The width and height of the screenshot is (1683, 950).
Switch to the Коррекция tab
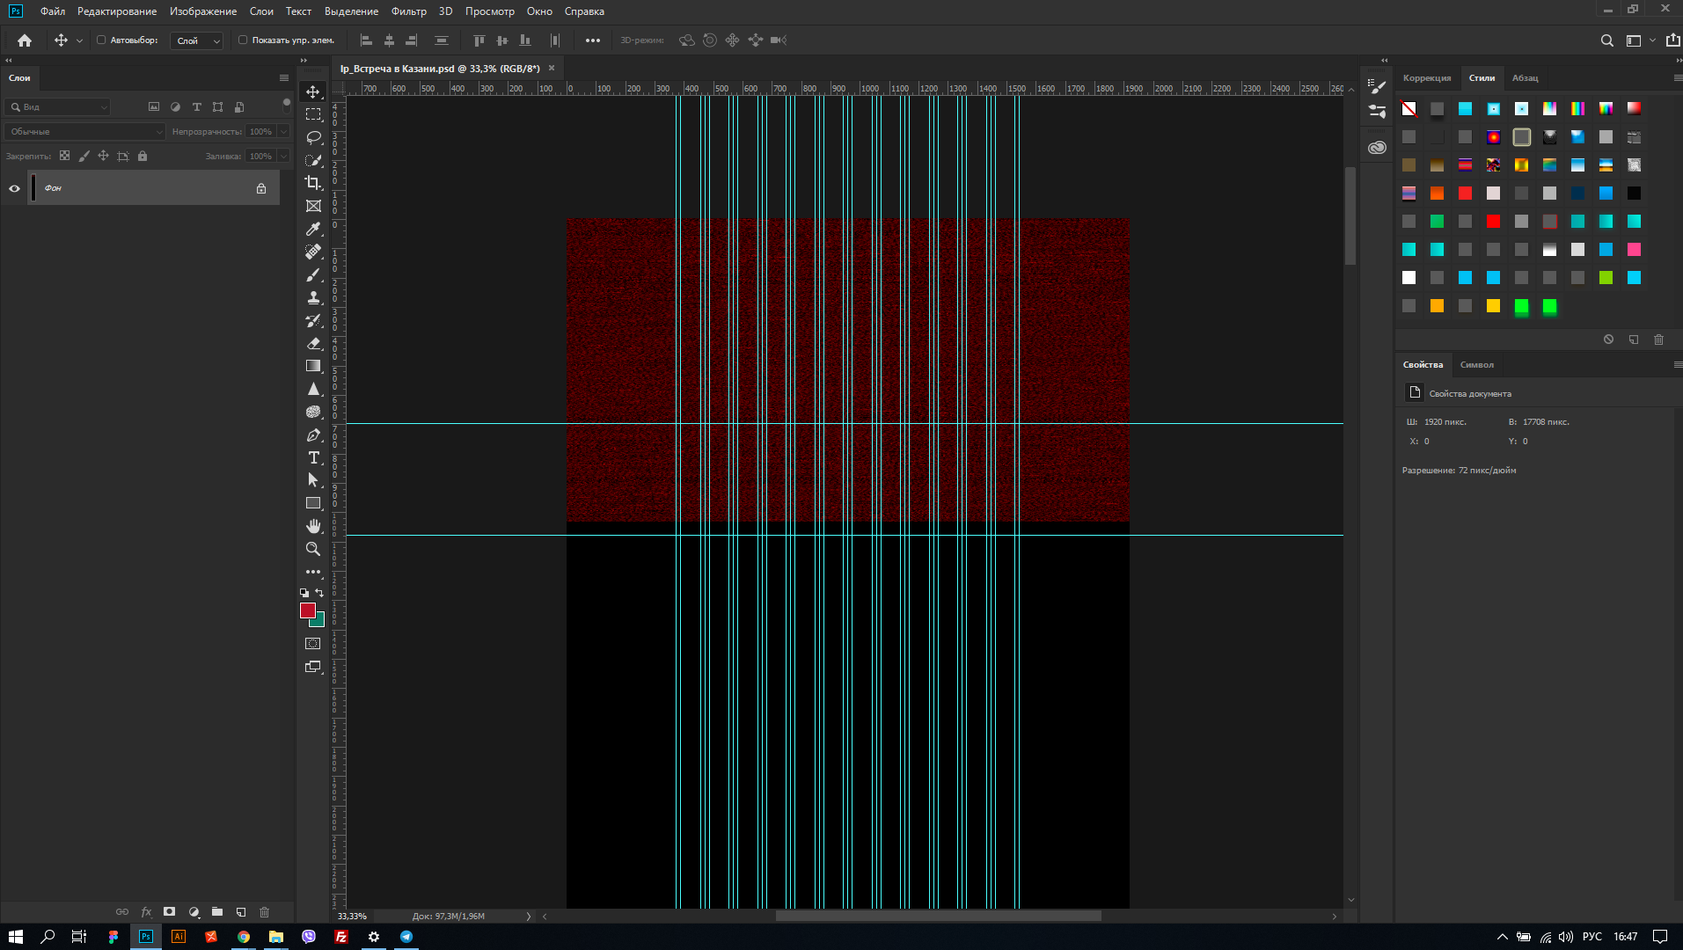click(x=1427, y=77)
